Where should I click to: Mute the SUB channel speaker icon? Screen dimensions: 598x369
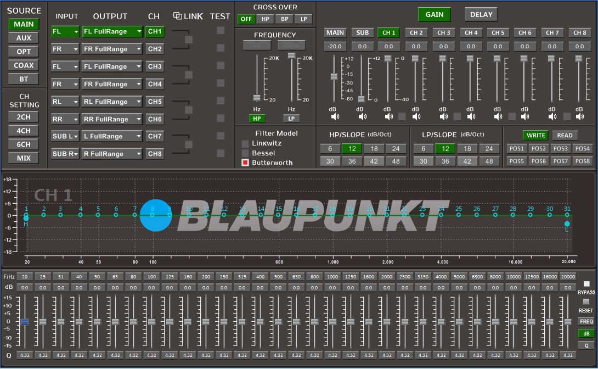(362, 116)
